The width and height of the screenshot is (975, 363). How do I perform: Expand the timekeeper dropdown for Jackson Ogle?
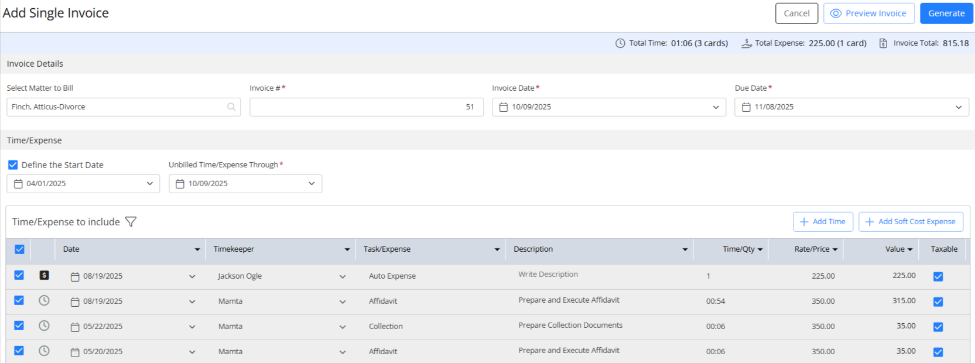coord(342,276)
